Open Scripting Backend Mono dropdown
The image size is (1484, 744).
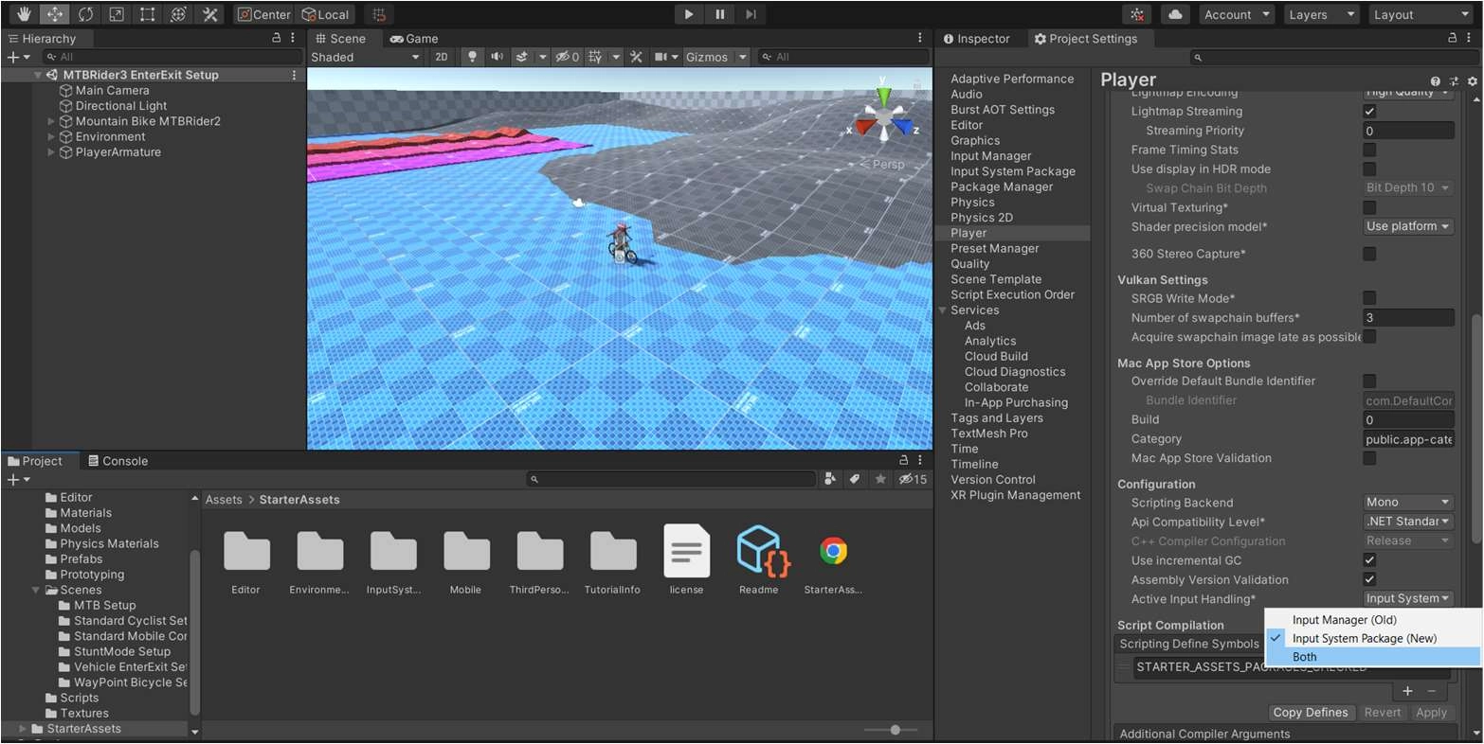[1408, 503]
